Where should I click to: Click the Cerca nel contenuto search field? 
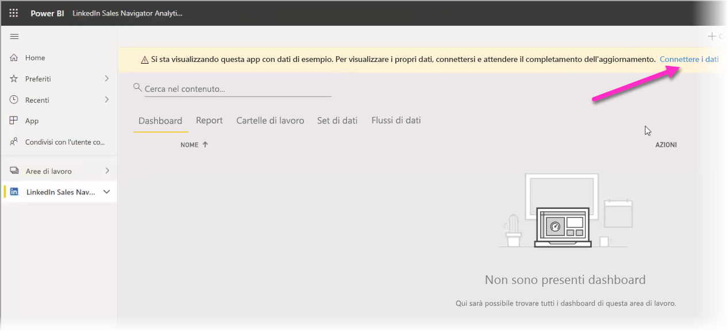coord(238,89)
